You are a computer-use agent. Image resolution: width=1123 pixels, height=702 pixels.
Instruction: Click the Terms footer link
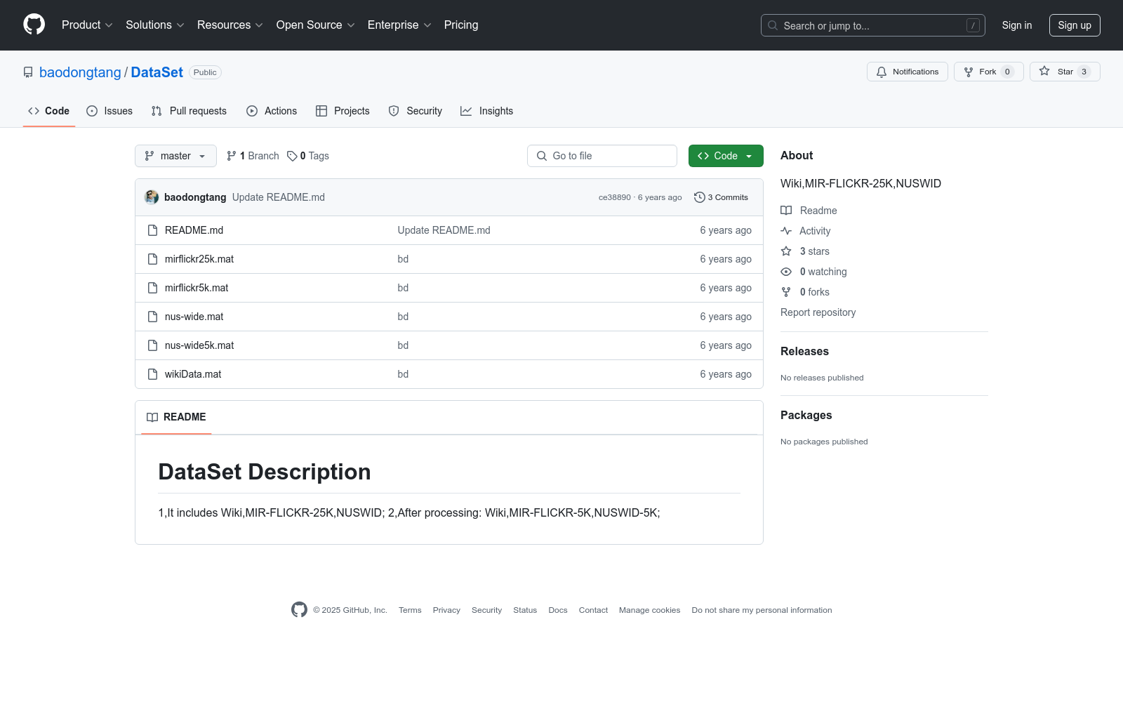point(410,610)
